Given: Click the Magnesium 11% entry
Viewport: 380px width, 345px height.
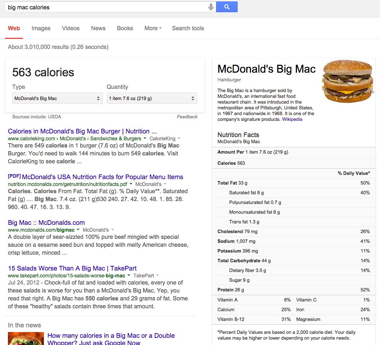Looking at the screenshot, I should point(333,319).
